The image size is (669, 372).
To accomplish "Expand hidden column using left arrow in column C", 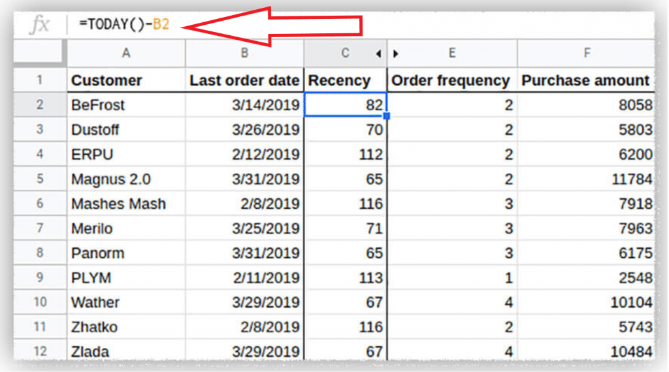I will pyautogui.click(x=378, y=54).
